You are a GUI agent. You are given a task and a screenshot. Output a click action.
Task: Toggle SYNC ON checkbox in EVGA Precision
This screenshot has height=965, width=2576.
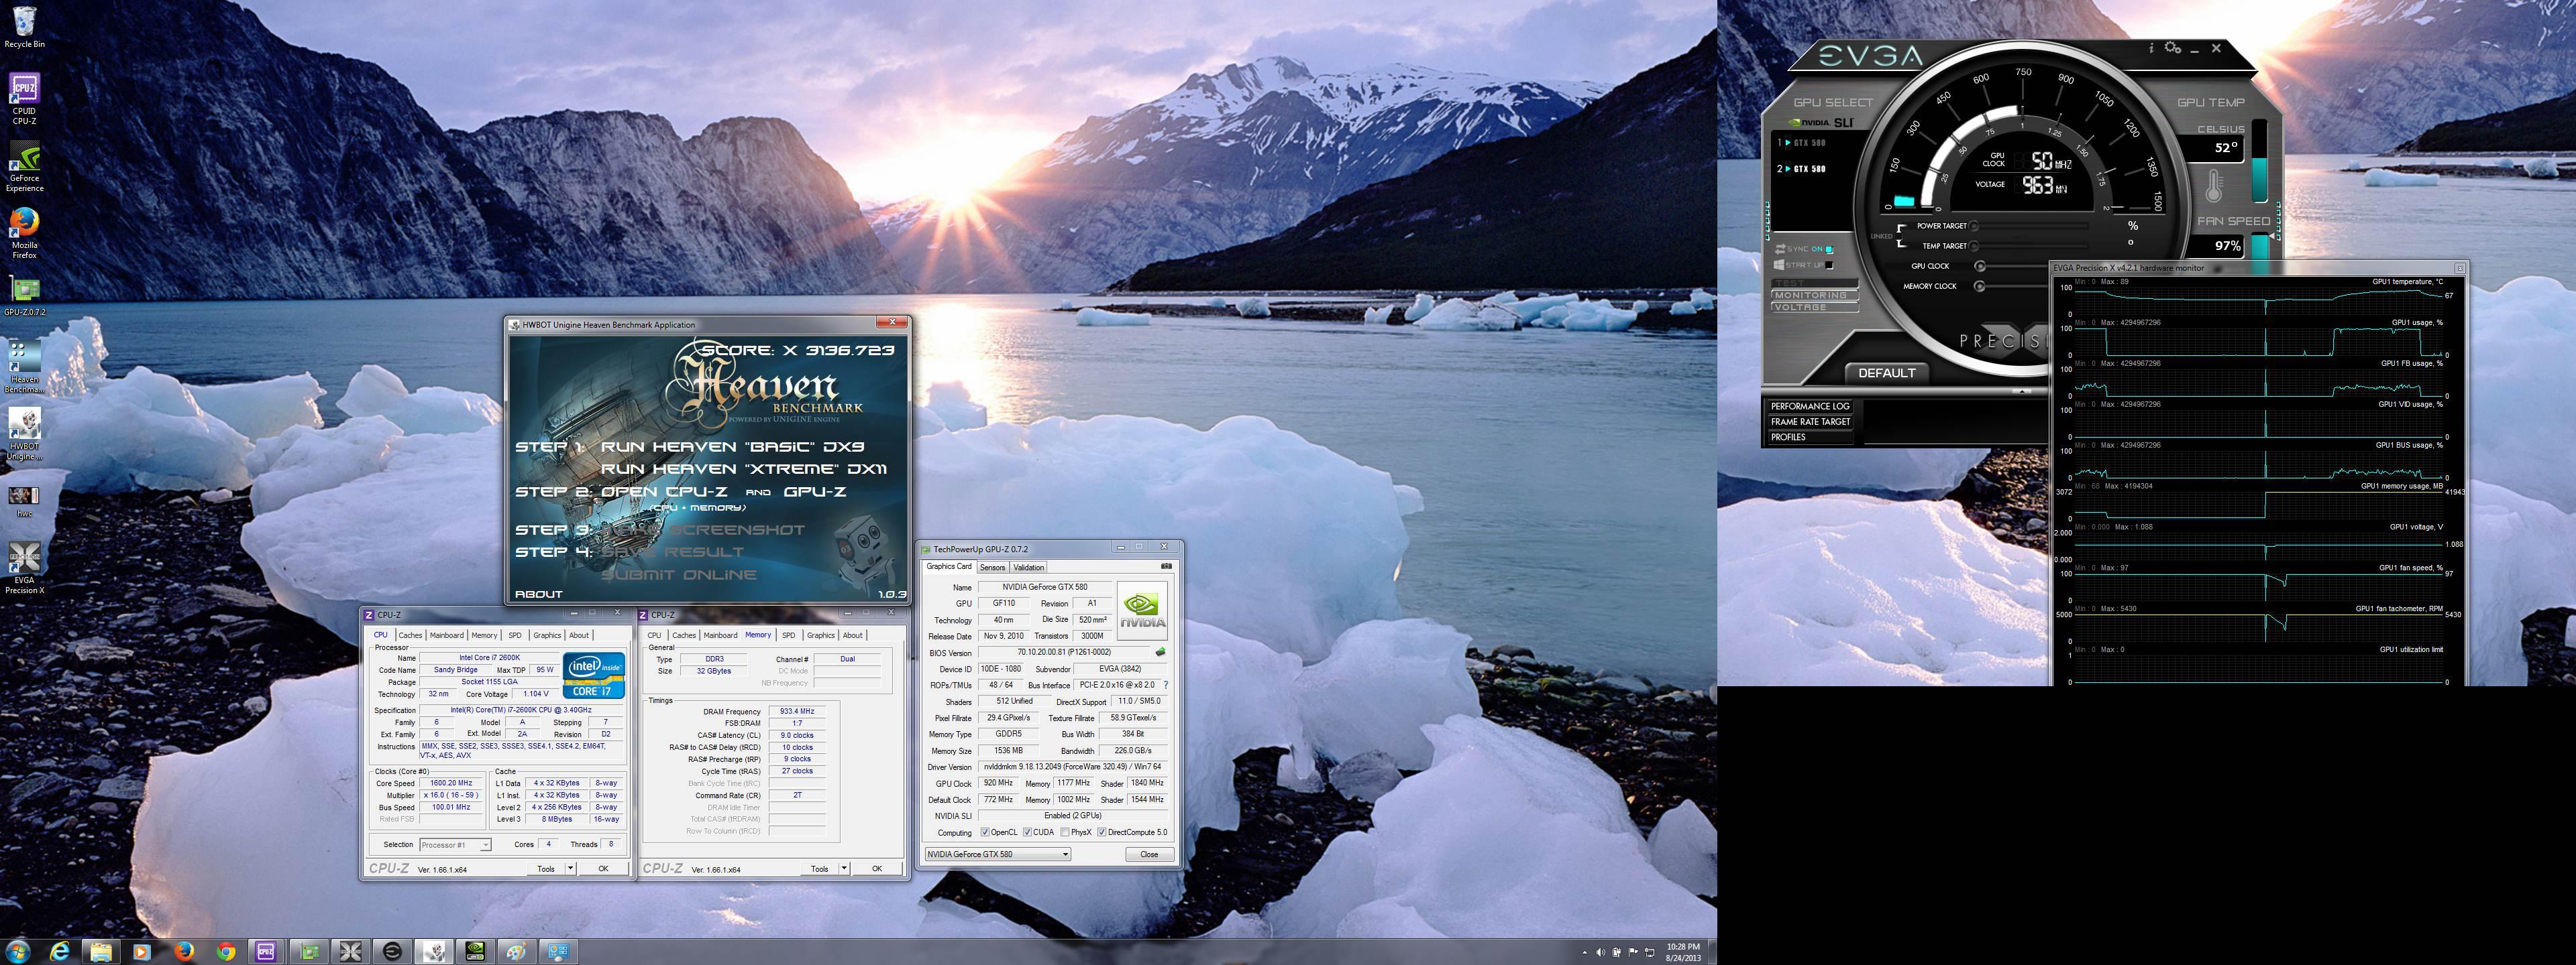(x=1829, y=249)
